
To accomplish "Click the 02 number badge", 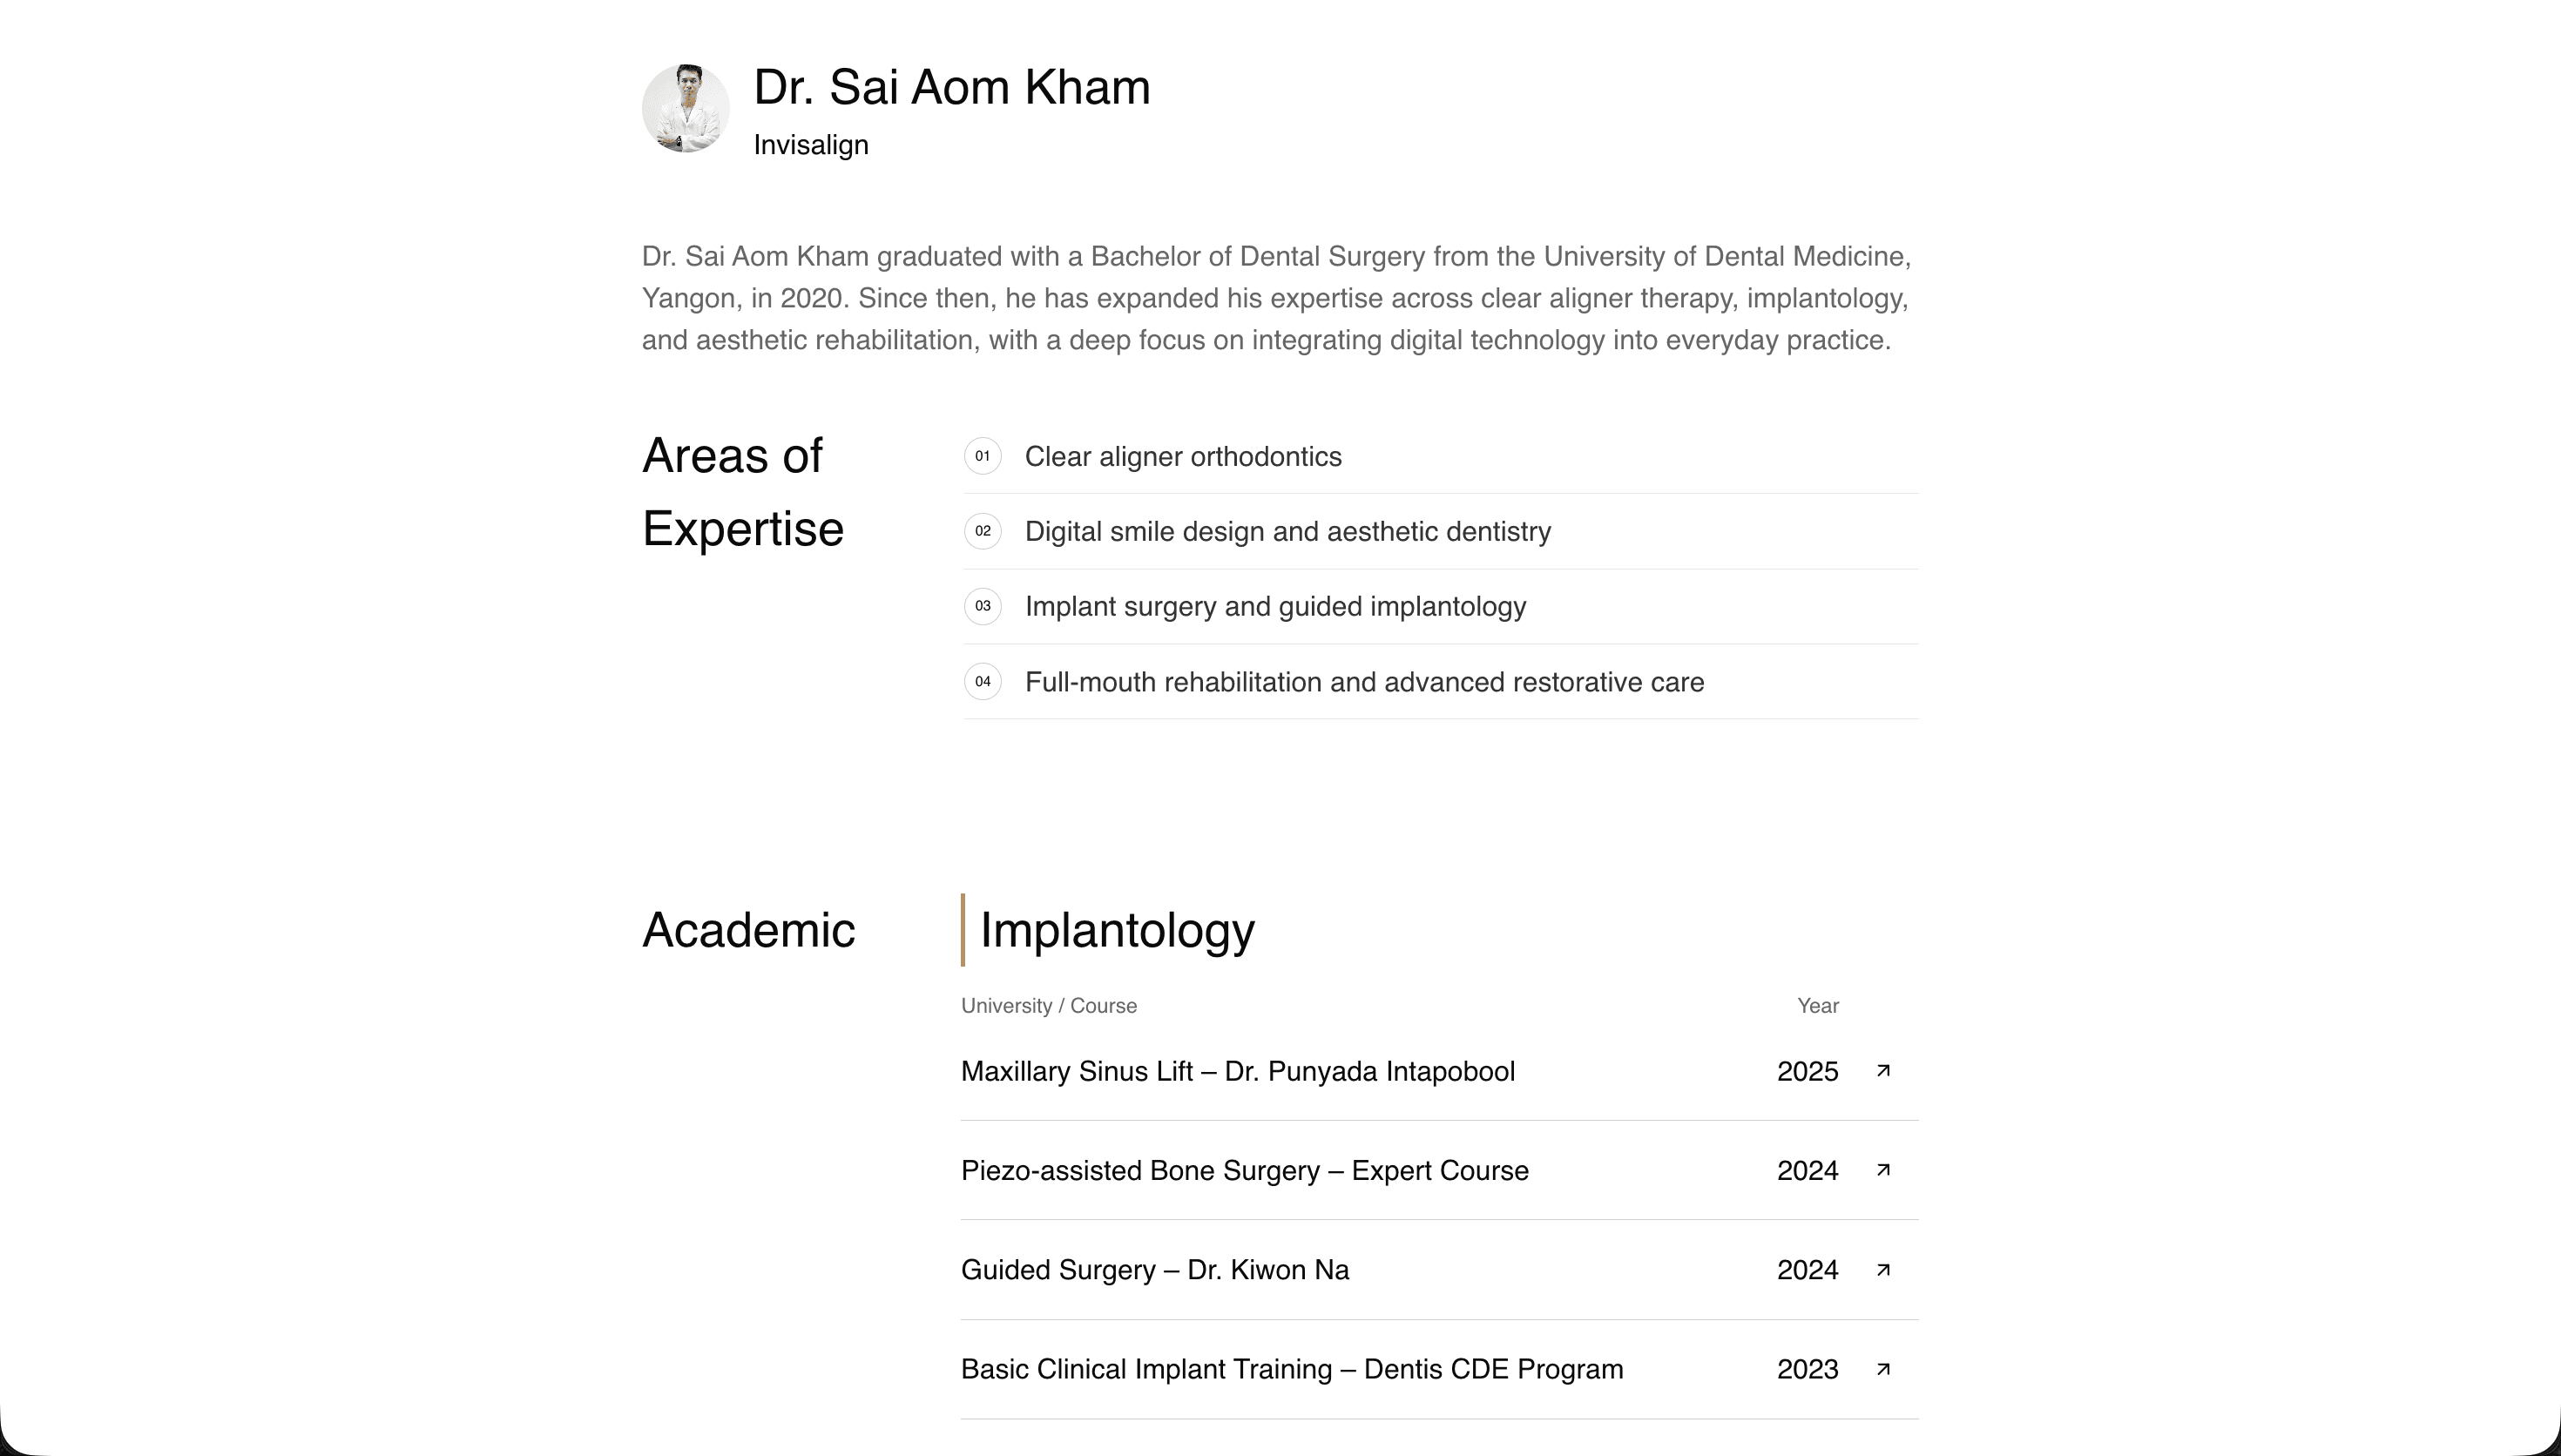I will tap(982, 531).
